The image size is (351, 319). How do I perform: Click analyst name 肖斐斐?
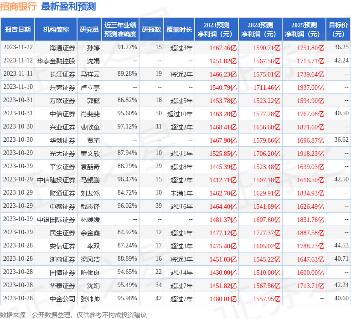[90, 114]
